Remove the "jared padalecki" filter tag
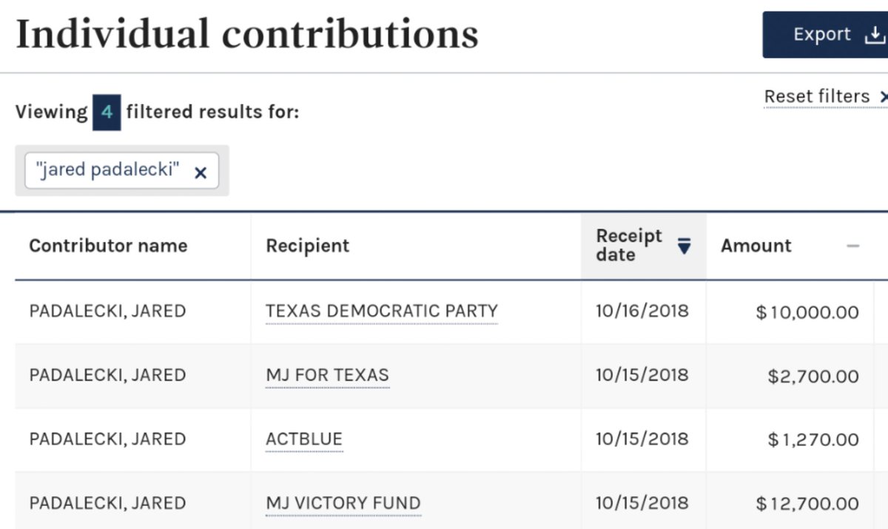Screen dimensions: 888x529 click(200, 172)
